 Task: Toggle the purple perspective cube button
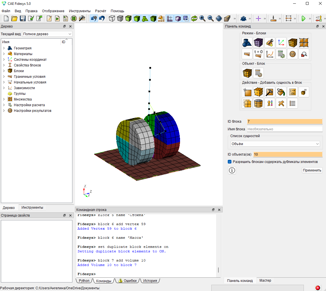click(x=178, y=18)
